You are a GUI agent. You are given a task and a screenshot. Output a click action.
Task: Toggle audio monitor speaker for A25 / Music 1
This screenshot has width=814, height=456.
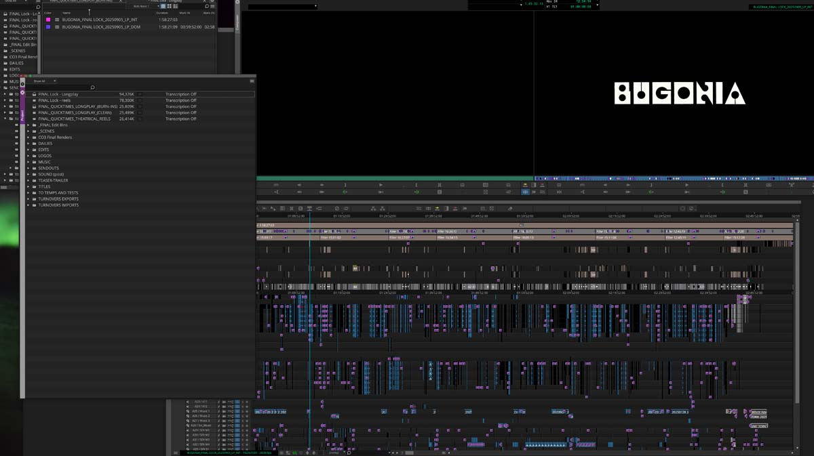tap(187, 411)
